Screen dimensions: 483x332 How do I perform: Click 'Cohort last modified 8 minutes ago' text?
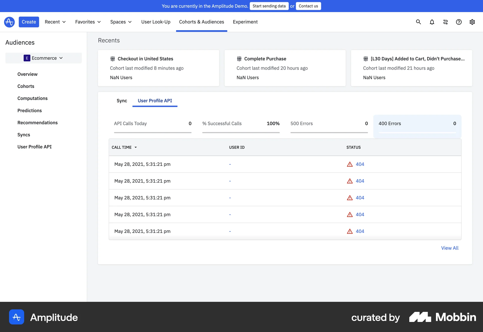pyautogui.click(x=147, y=68)
